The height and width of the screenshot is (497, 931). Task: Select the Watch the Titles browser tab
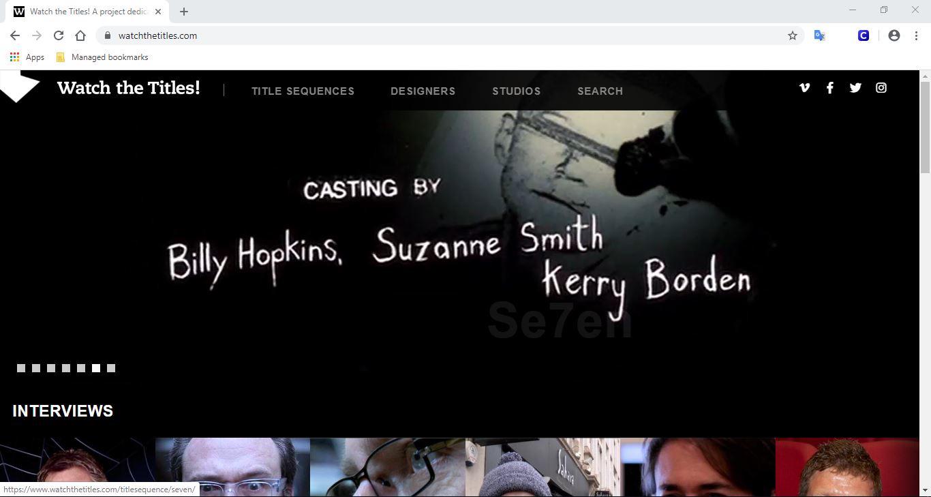(x=87, y=12)
